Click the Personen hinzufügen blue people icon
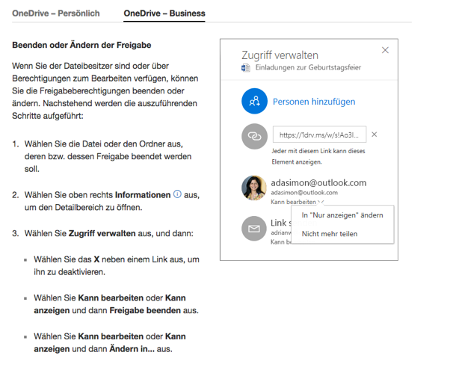This screenshot has width=453, height=367. tap(254, 102)
